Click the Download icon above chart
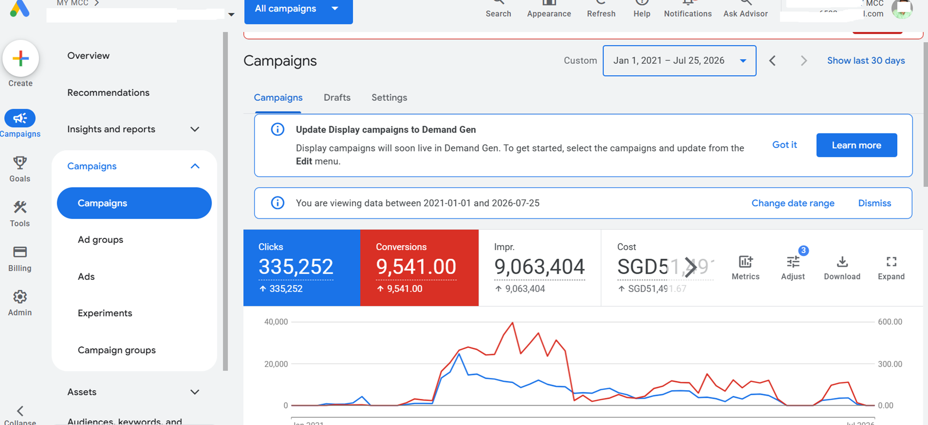 pos(842,262)
